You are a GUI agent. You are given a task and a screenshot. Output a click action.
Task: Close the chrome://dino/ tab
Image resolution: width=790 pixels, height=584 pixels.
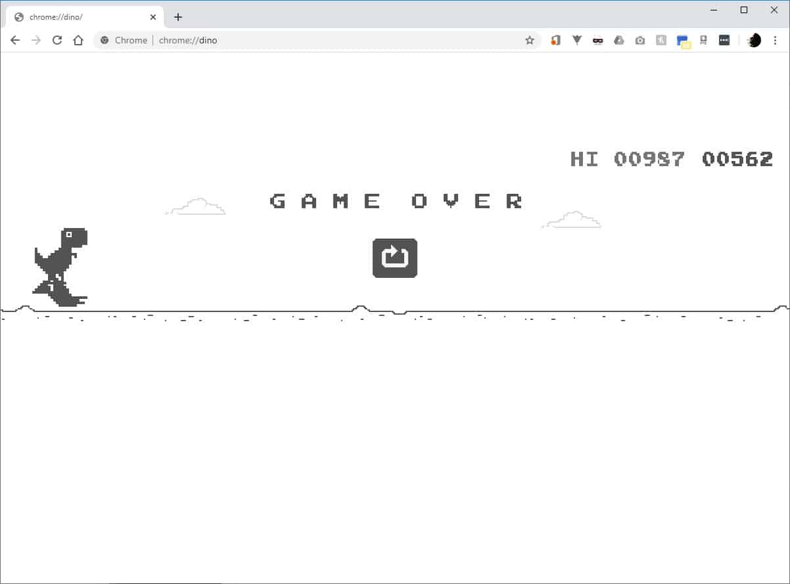153,17
